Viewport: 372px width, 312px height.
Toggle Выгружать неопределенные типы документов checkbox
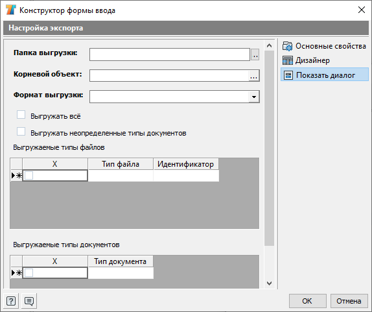tap(21, 131)
